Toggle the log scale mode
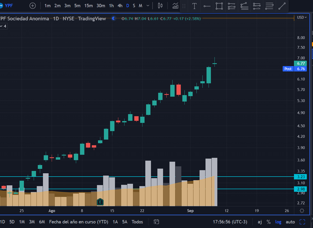 [278, 222]
